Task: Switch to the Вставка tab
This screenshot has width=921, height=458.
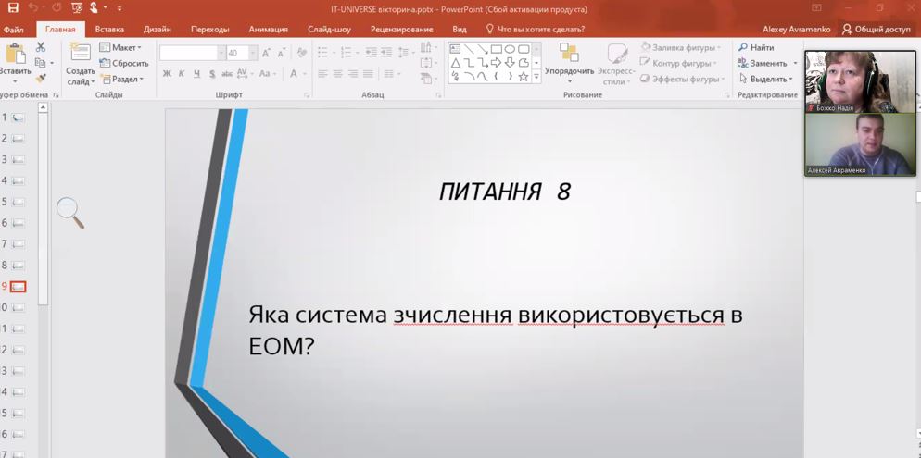Action: (109, 30)
